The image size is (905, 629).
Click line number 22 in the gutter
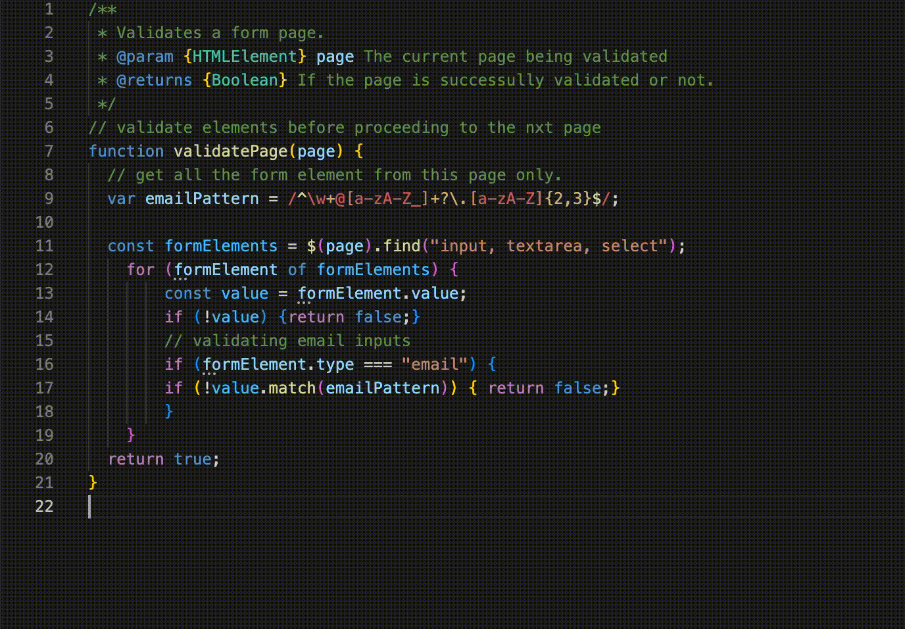(x=44, y=507)
